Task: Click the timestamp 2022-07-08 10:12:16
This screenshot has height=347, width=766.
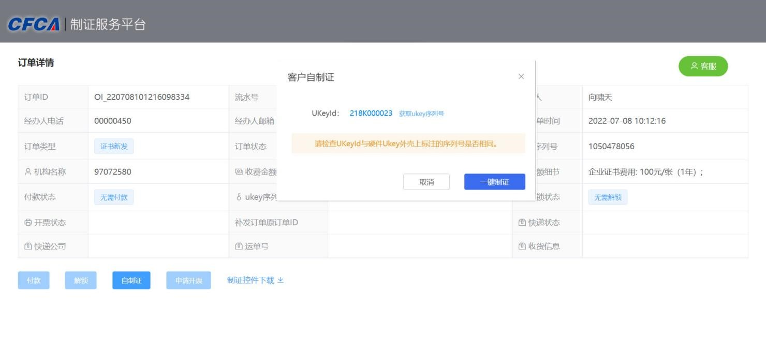Action: click(x=627, y=121)
